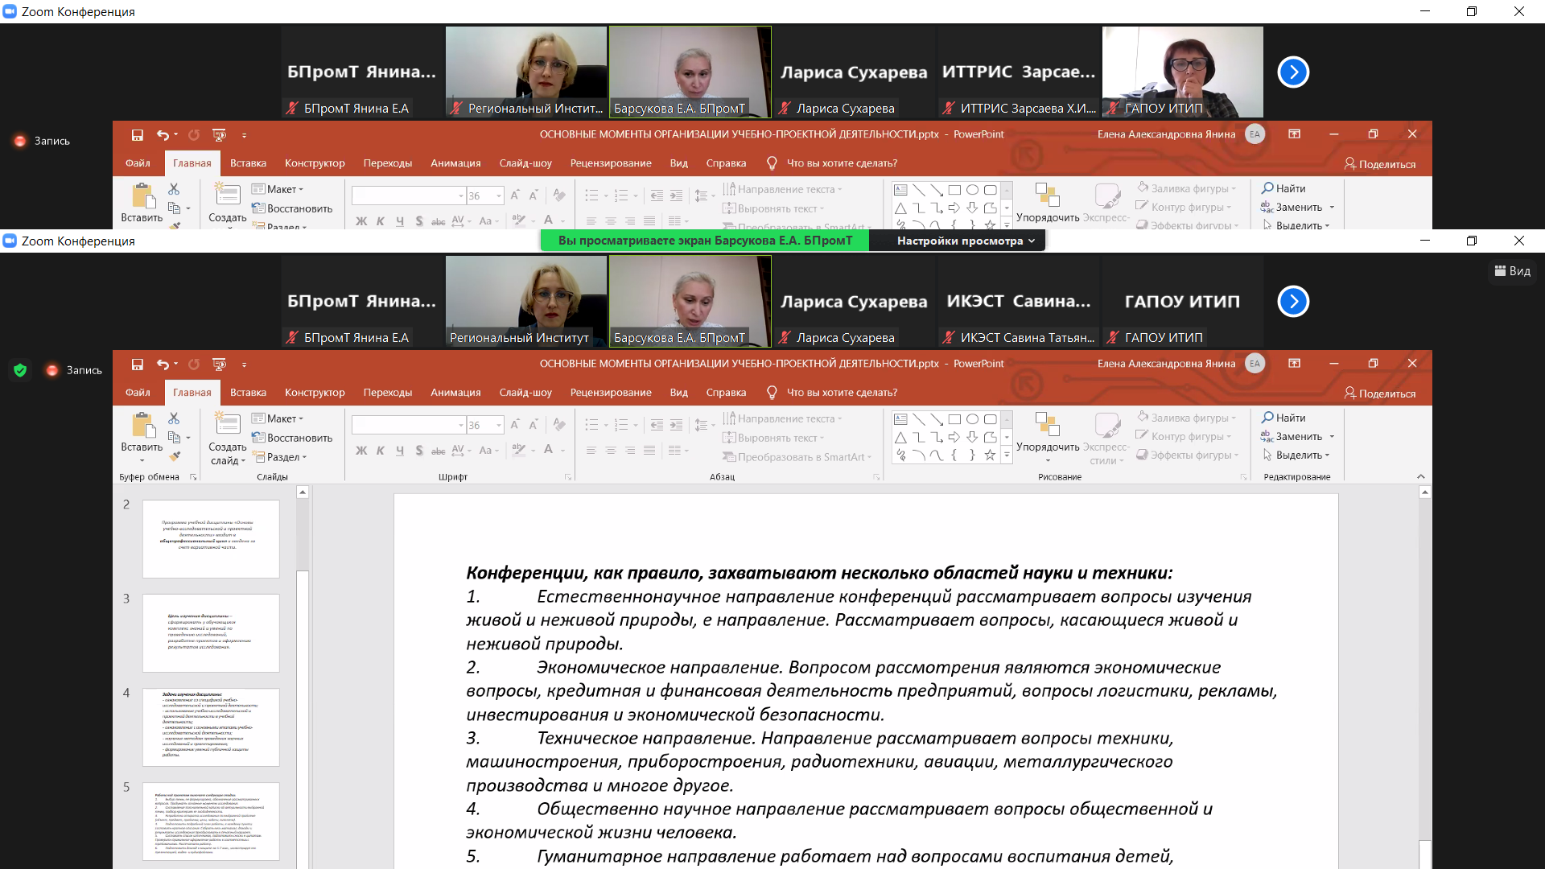Image resolution: width=1545 pixels, height=869 pixels.
Task: Click the Cut scissors icon in the lower ribbon
Action: point(174,418)
